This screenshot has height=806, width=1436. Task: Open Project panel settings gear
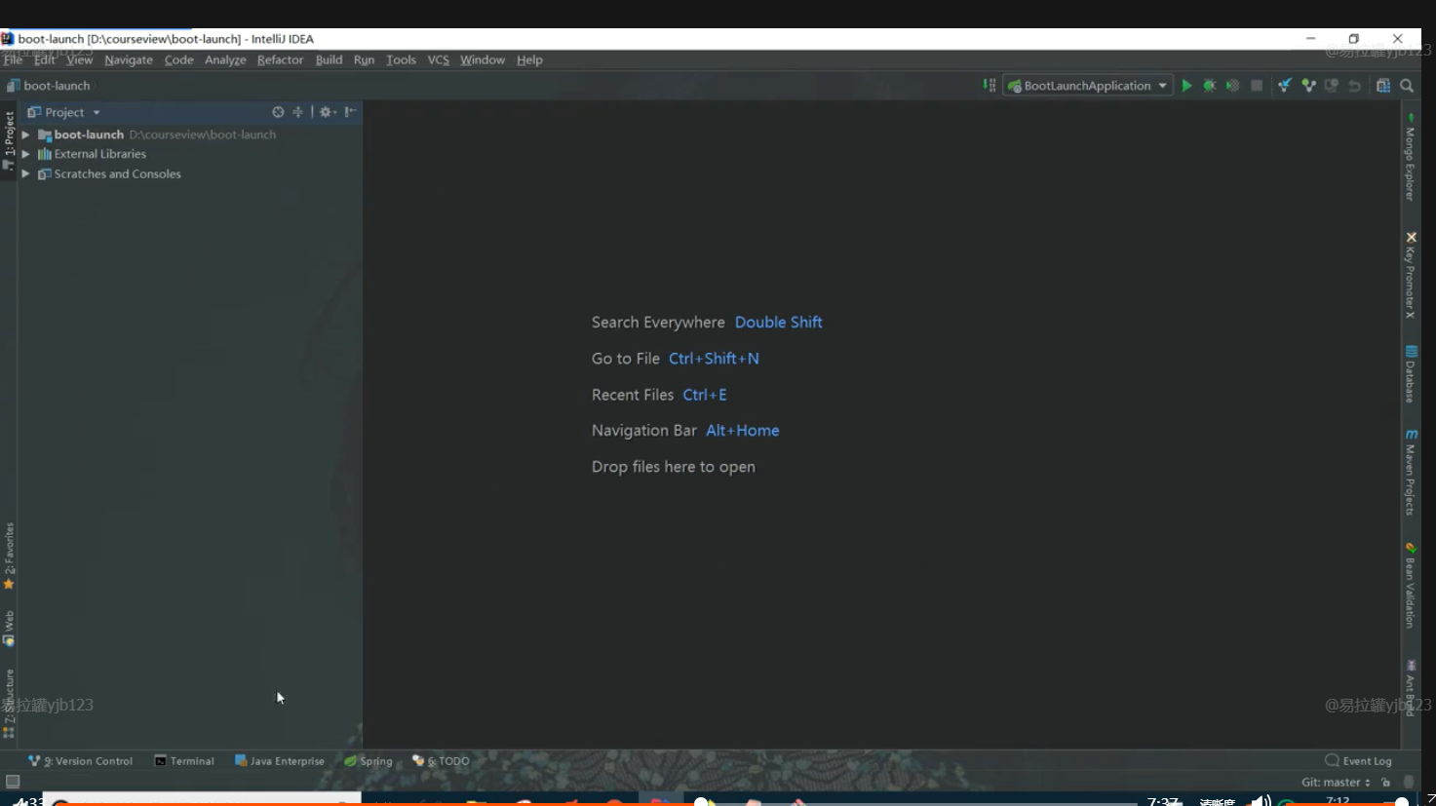[327, 112]
